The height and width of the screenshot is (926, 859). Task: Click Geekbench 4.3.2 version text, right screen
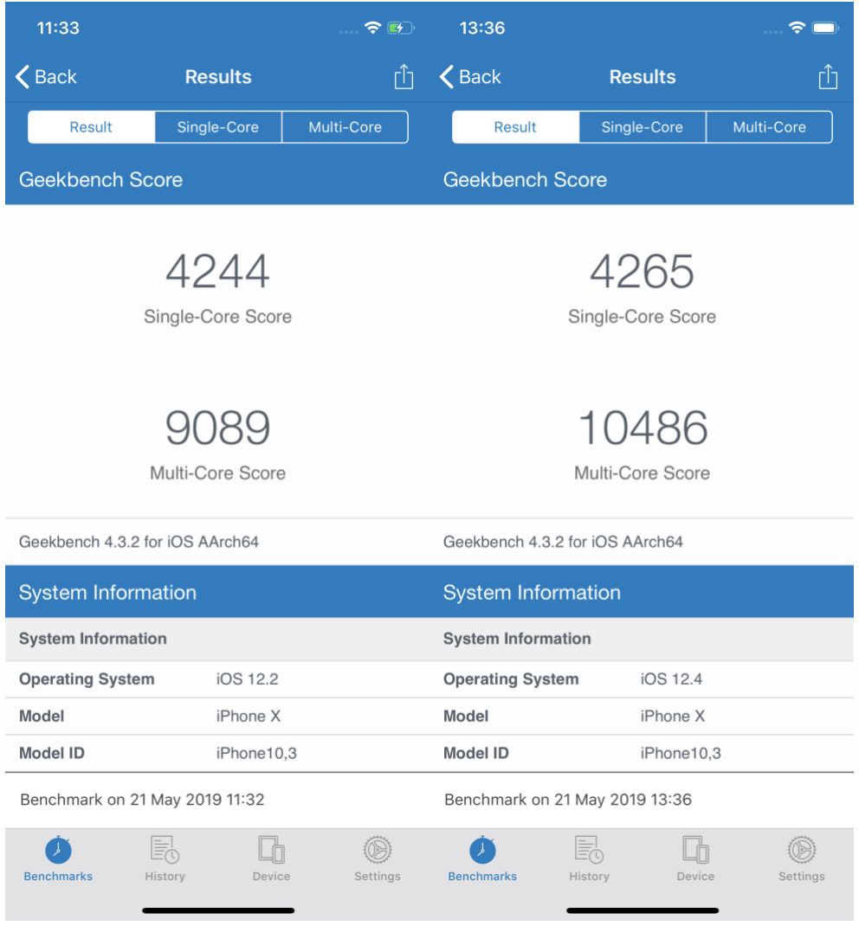point(563,542)
